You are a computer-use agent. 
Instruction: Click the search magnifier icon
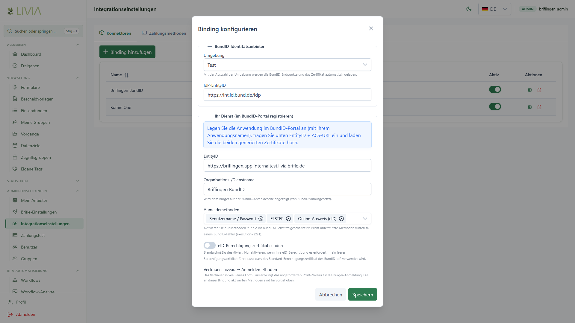coord(10,31)
